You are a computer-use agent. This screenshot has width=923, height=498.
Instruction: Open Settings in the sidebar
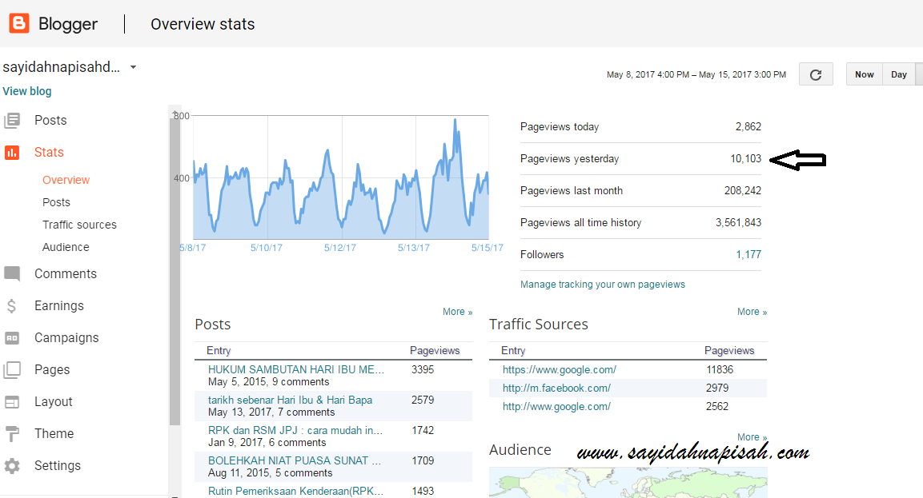point(57,466)
